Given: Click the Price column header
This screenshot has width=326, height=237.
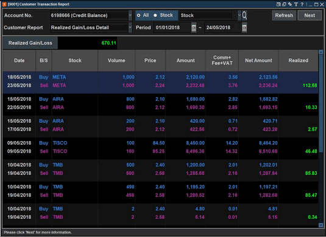Looking at the screenshot, I should coord(151,61).
